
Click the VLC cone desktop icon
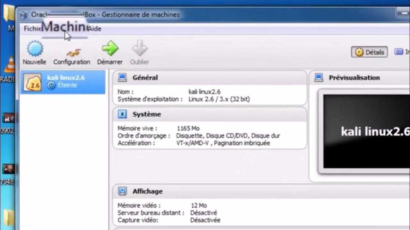click(10, 64)
